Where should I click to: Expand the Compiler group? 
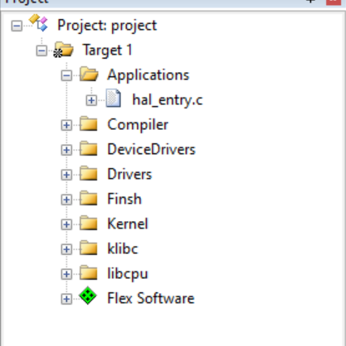[66, 125]
